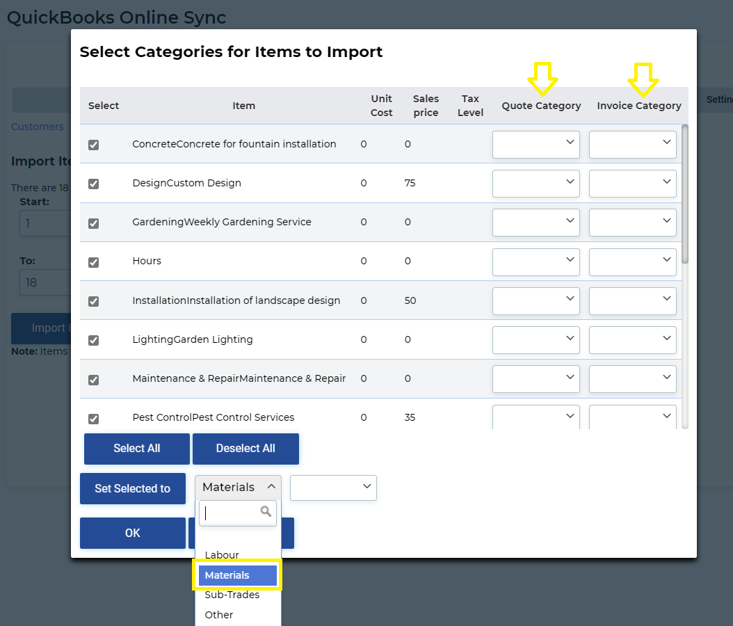Click the Select column header
Screen dimensions: 733x626
point(104,106)
